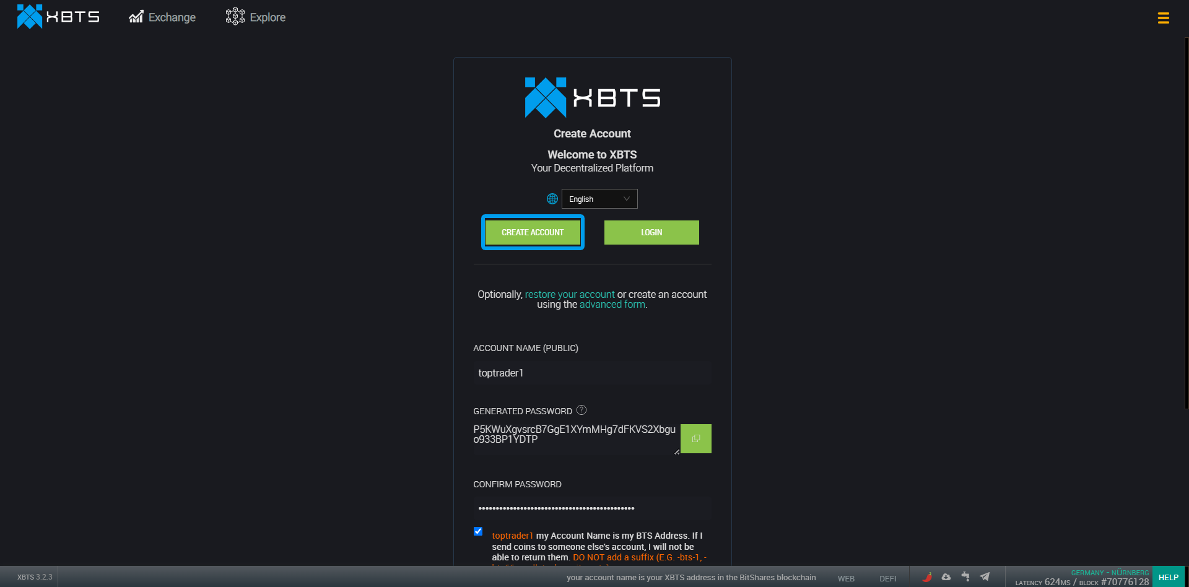This screenshot has width=1189, height=587.
Task: Copy the generated password
Action: click(696, 438)
